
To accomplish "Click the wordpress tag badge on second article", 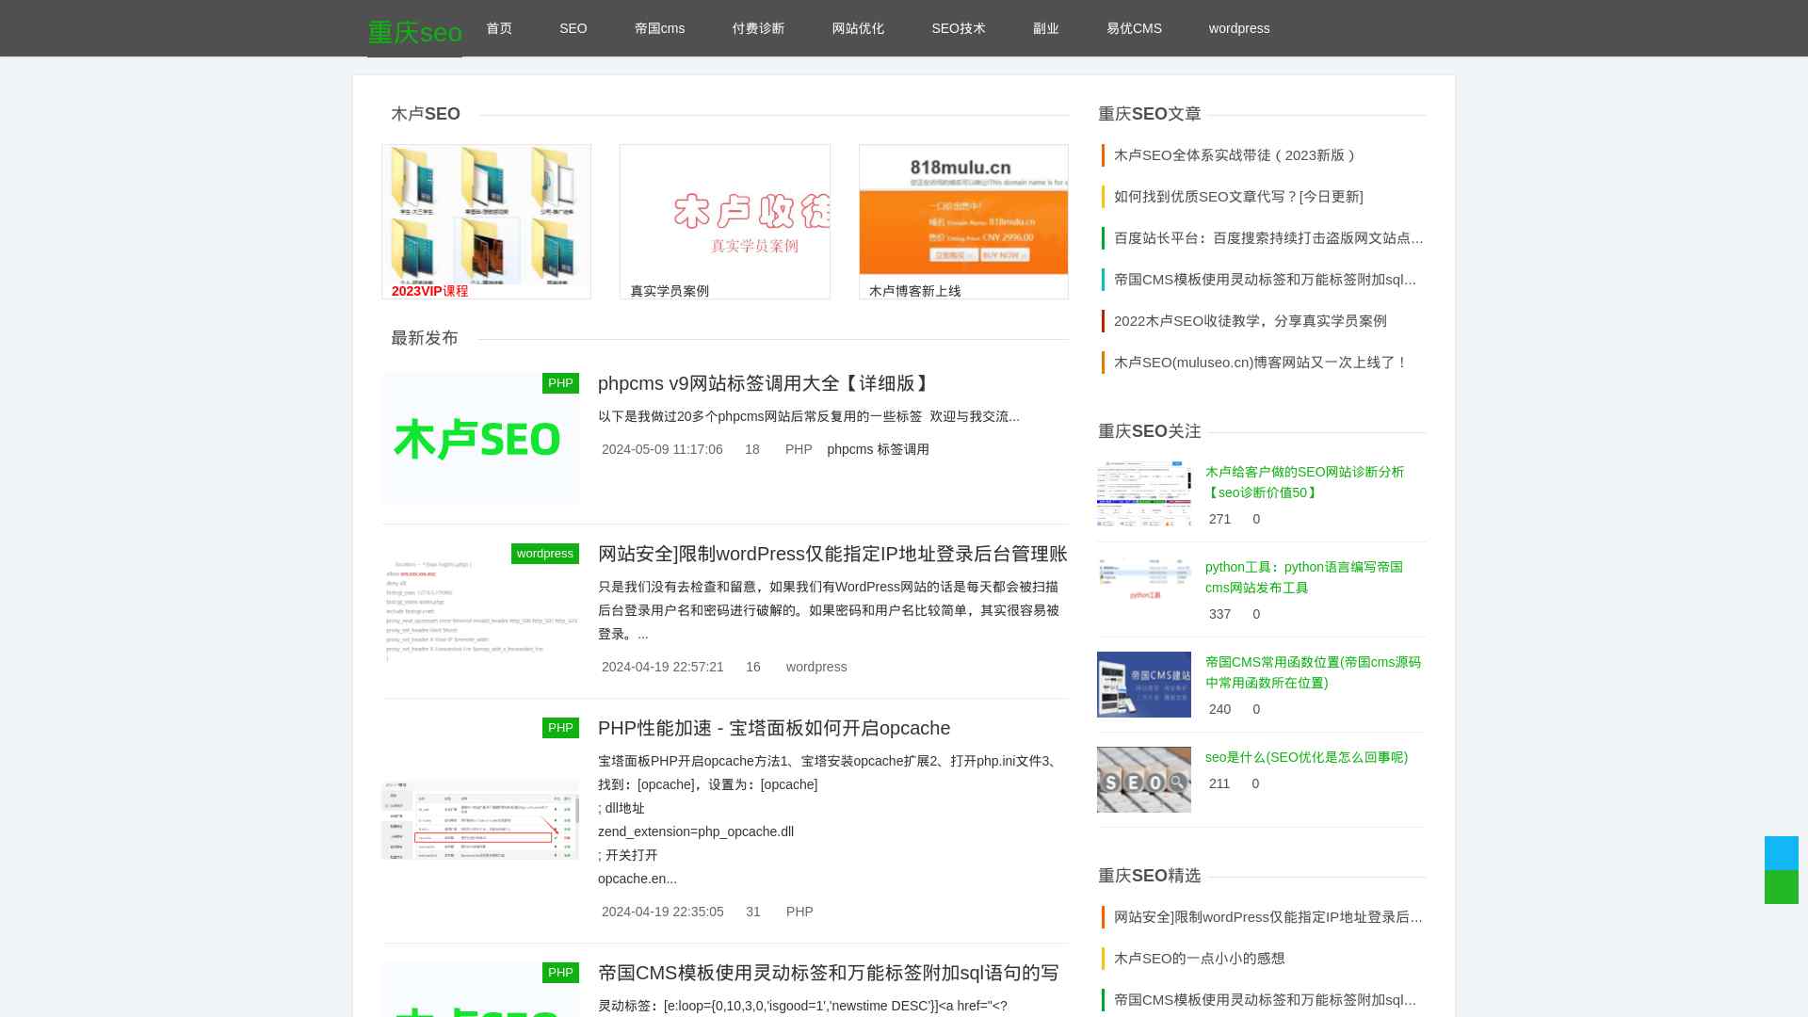I will click(x=545, y=554).
